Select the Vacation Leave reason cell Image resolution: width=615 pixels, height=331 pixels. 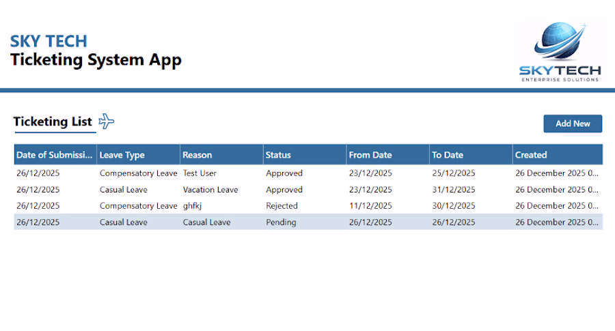[x=210, y=190]
